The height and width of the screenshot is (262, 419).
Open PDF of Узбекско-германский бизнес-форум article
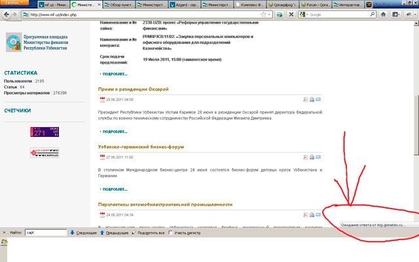coord(305,158)
